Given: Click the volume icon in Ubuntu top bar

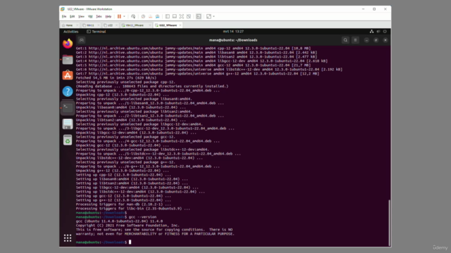Looking at the screenshot, I should pyautogui.click(x=378, y=32).
